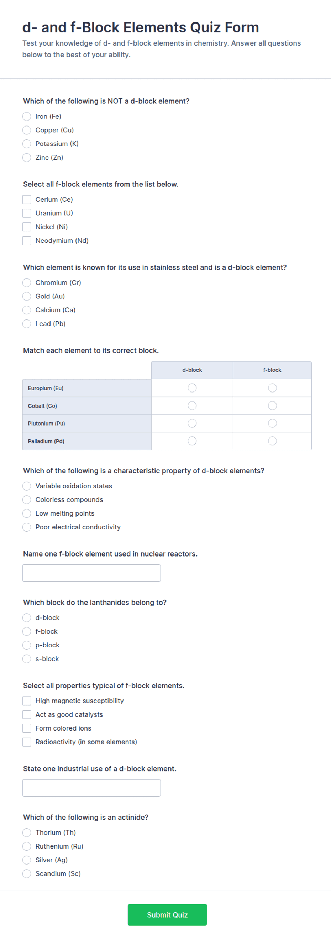Select f-block for lanthanides question
Image resolution: width=331 pixels, height=943 pixels.
[27, 631]
